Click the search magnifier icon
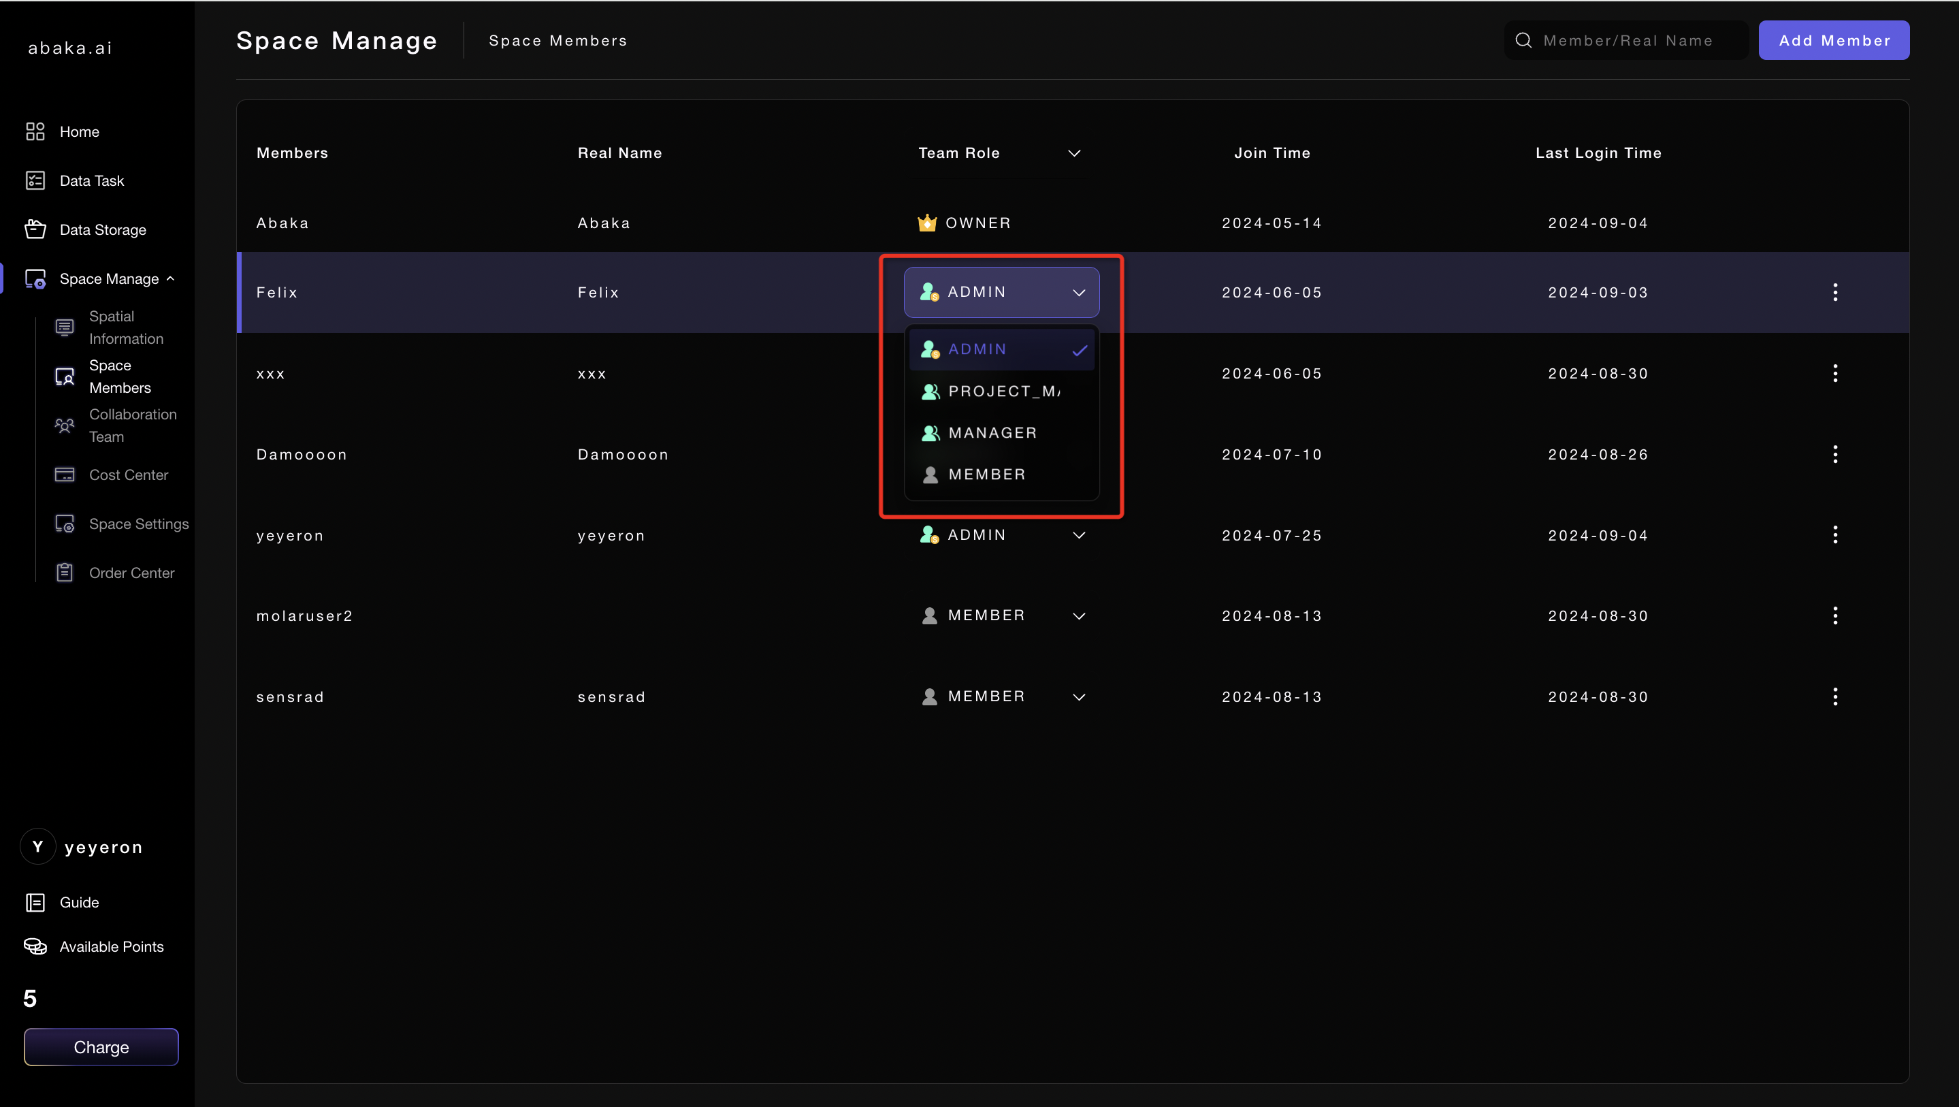The height and width of the screenshot is (1107, 1959). point(1523,40)
